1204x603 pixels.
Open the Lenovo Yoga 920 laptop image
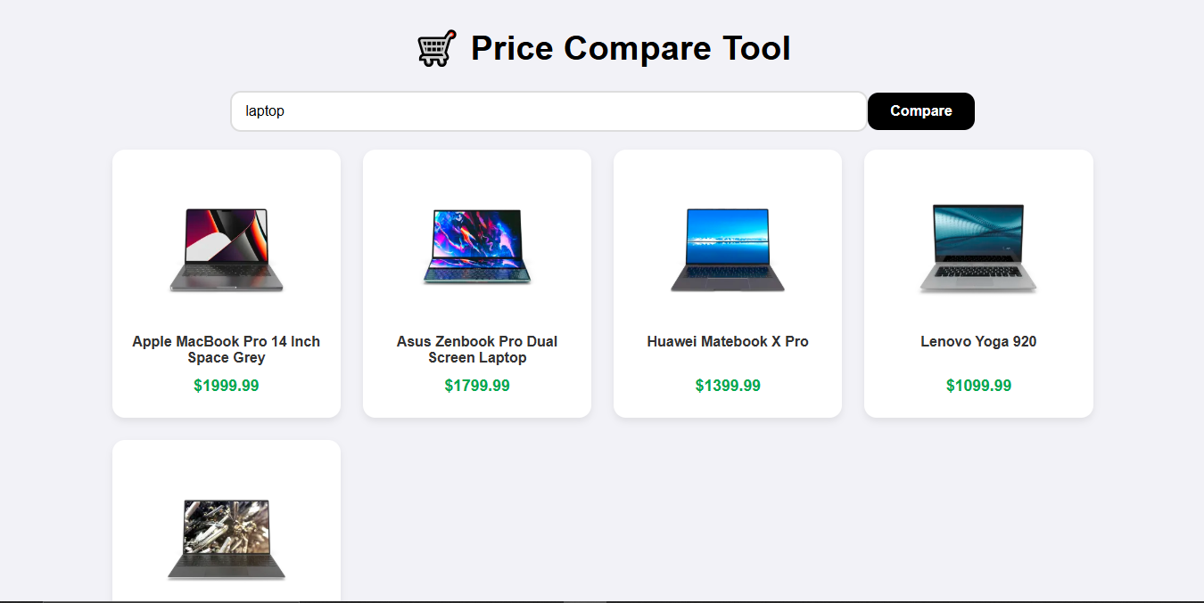pos(978,249)
